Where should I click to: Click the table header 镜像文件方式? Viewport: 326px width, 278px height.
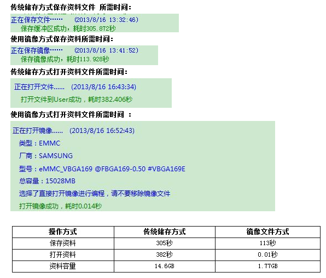[x=267, y=232]
